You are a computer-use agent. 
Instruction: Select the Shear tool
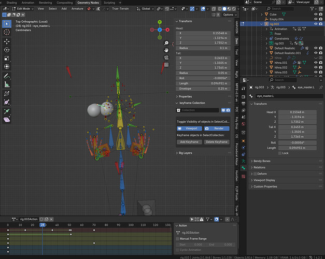[x=7, y=120]
